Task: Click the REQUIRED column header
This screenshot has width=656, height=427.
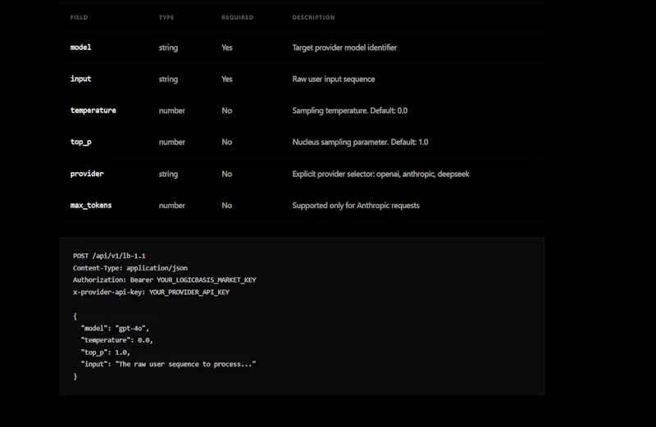Action: tap(238, 17)
